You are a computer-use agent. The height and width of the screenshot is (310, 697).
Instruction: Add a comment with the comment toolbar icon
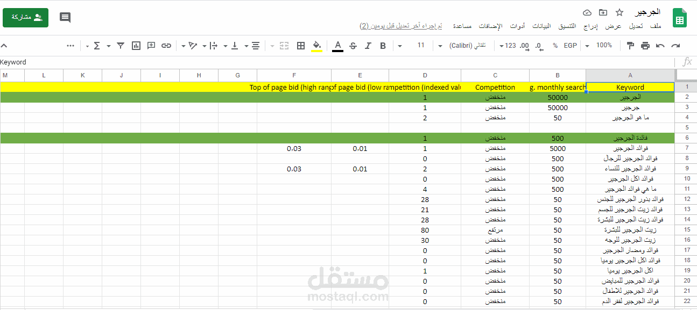[x=151, y=46]
